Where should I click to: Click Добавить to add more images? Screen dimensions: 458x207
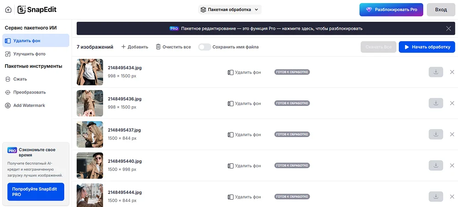point(135,47)
